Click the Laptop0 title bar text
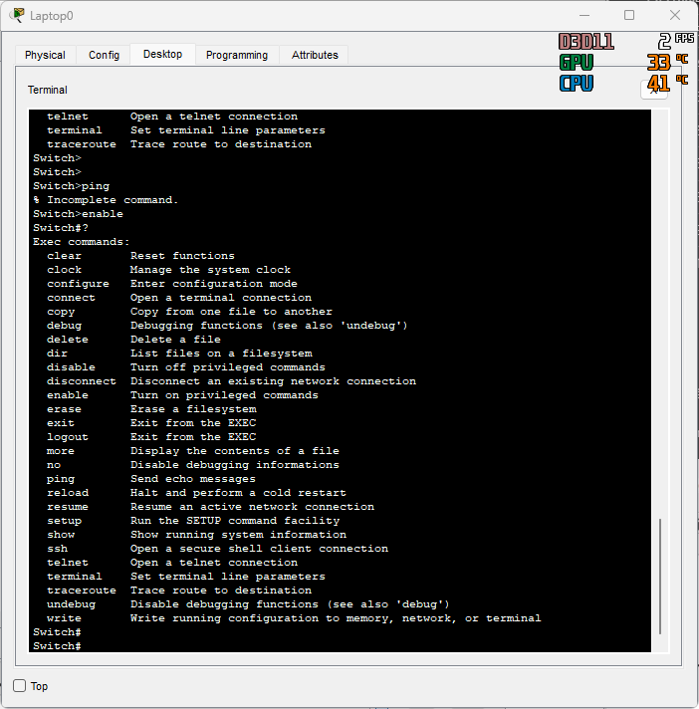The height and width of the screenshot is (709, 699). click(x=52, y=16)
